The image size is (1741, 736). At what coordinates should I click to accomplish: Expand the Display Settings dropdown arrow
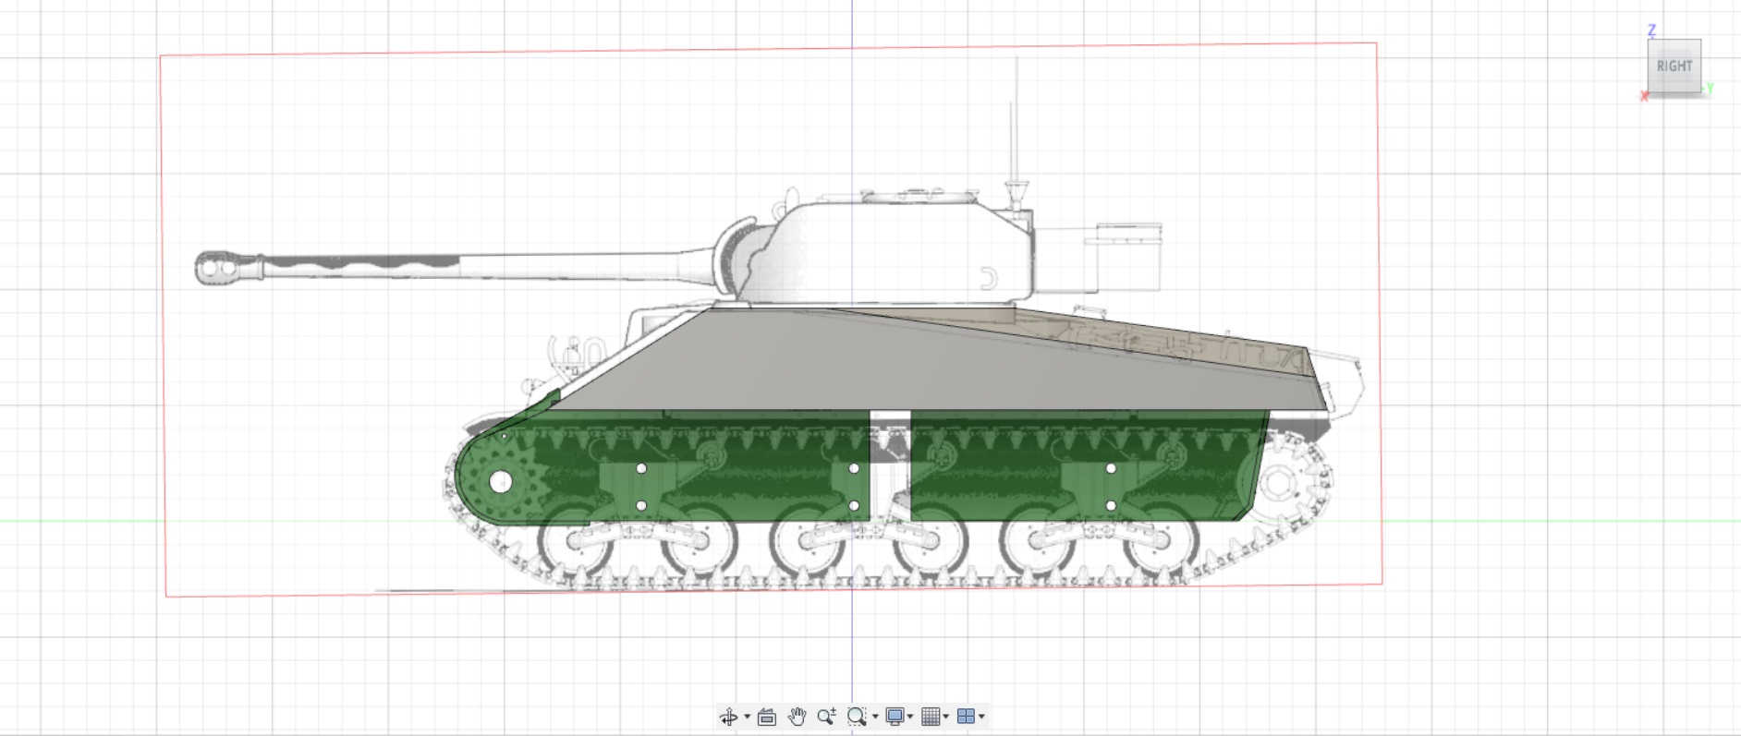pos(910,717)
